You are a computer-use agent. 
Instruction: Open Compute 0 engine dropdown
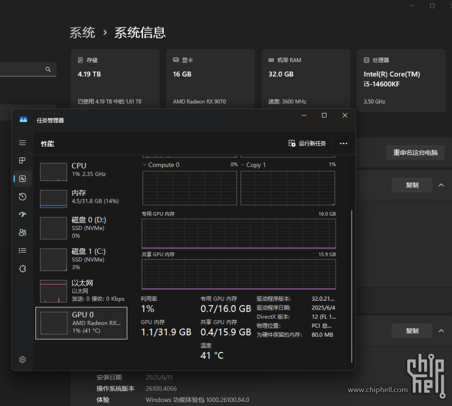click(161, 165)
